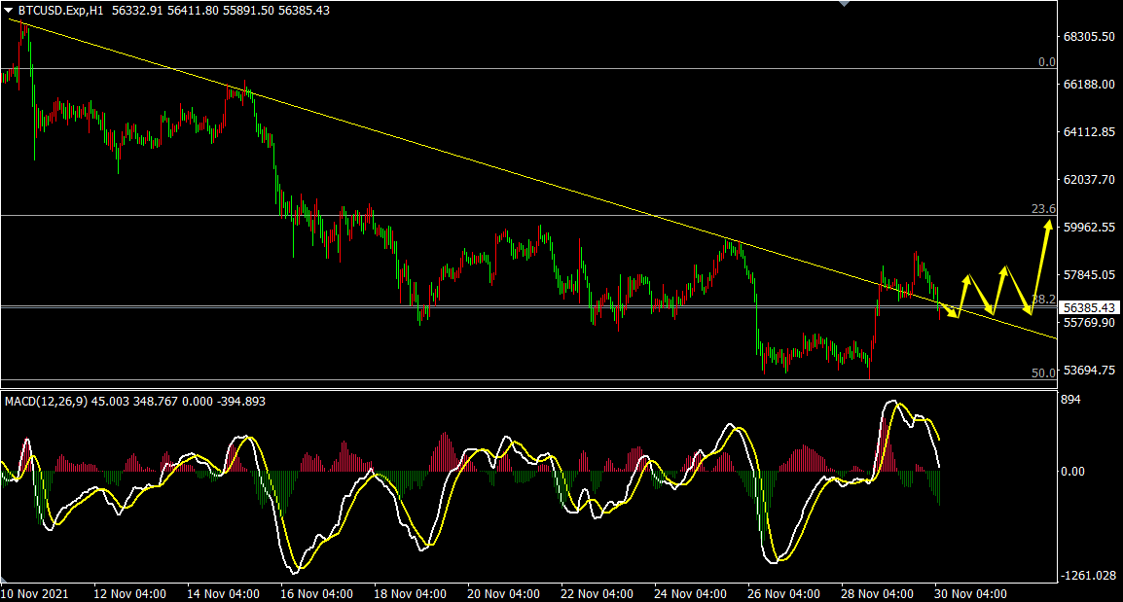Screen dimensions: 1123x602
Task: Select the Fibonacci 0.0 level label
Action: pos(1046,62)
